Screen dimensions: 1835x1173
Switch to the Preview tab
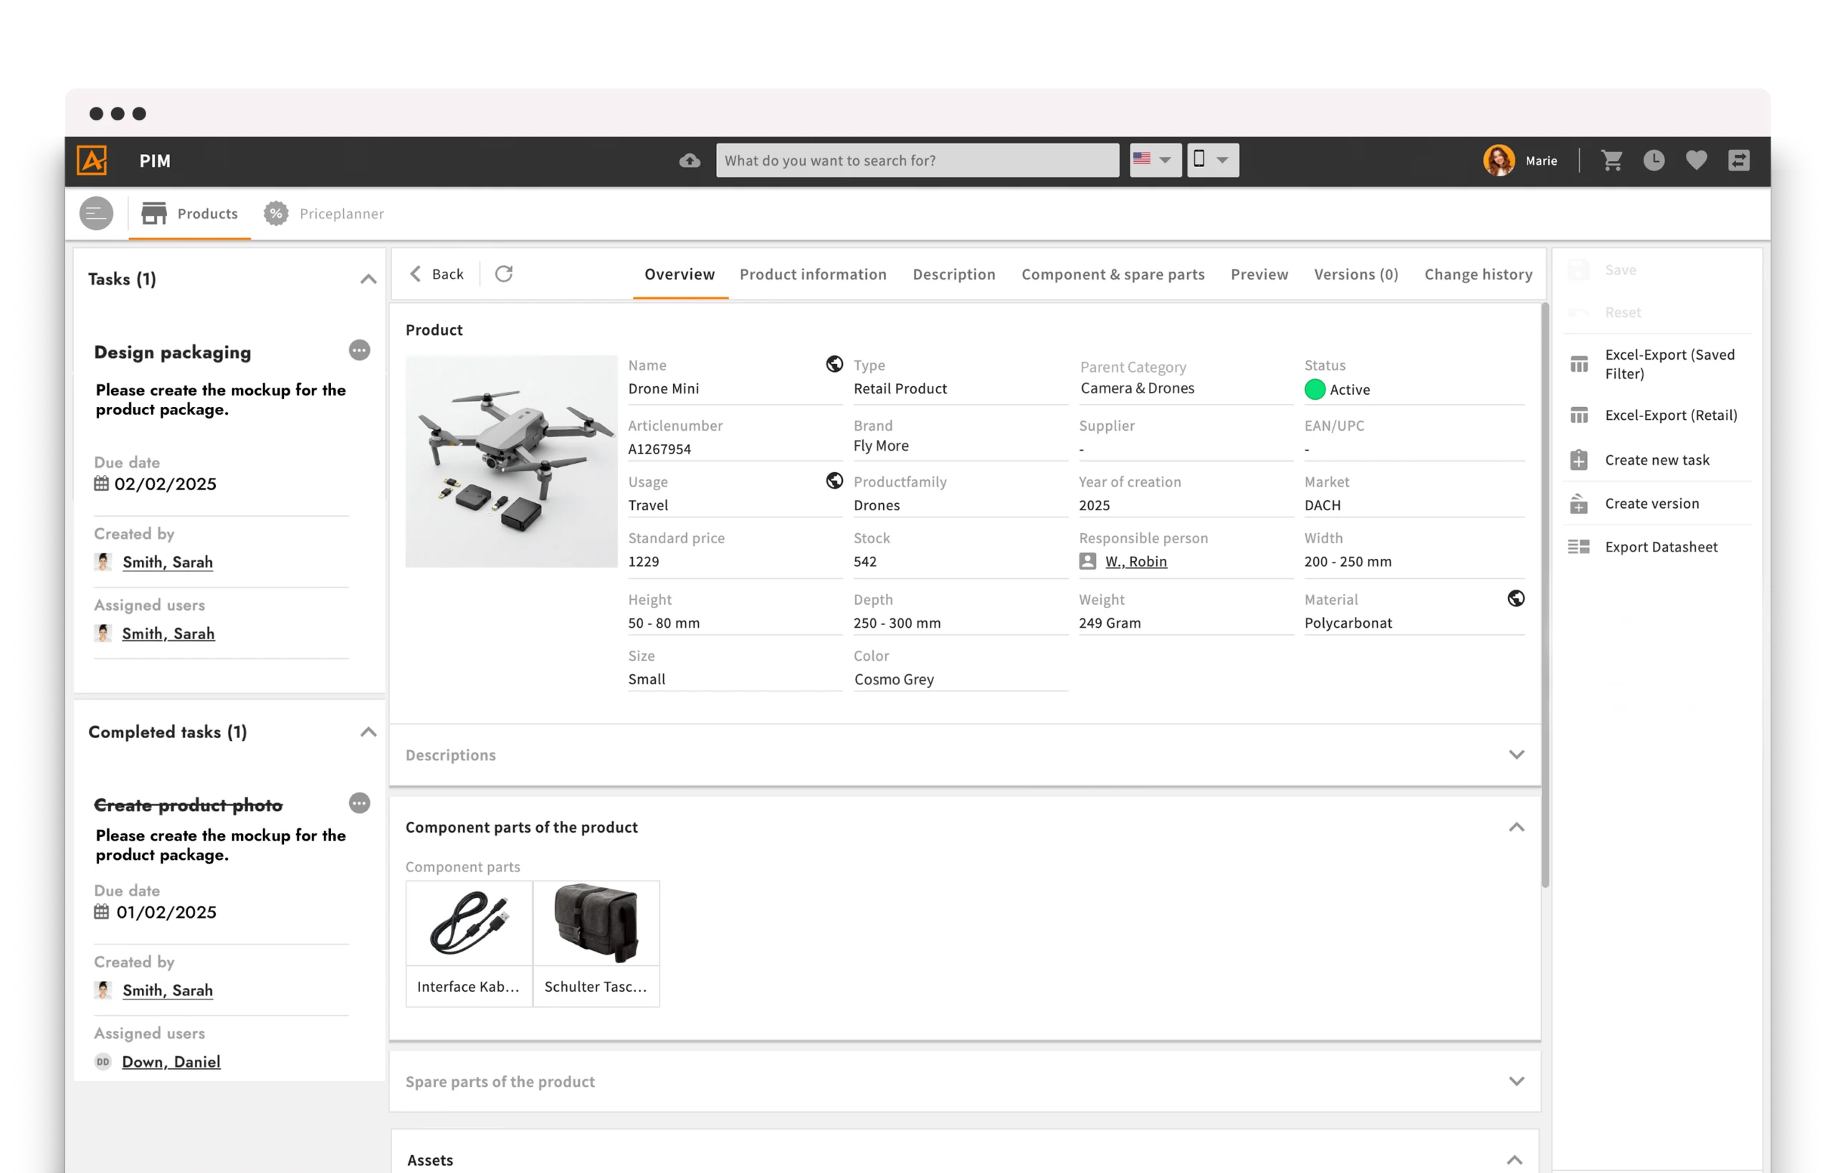pyautogui.click(x=1259, y=274)
